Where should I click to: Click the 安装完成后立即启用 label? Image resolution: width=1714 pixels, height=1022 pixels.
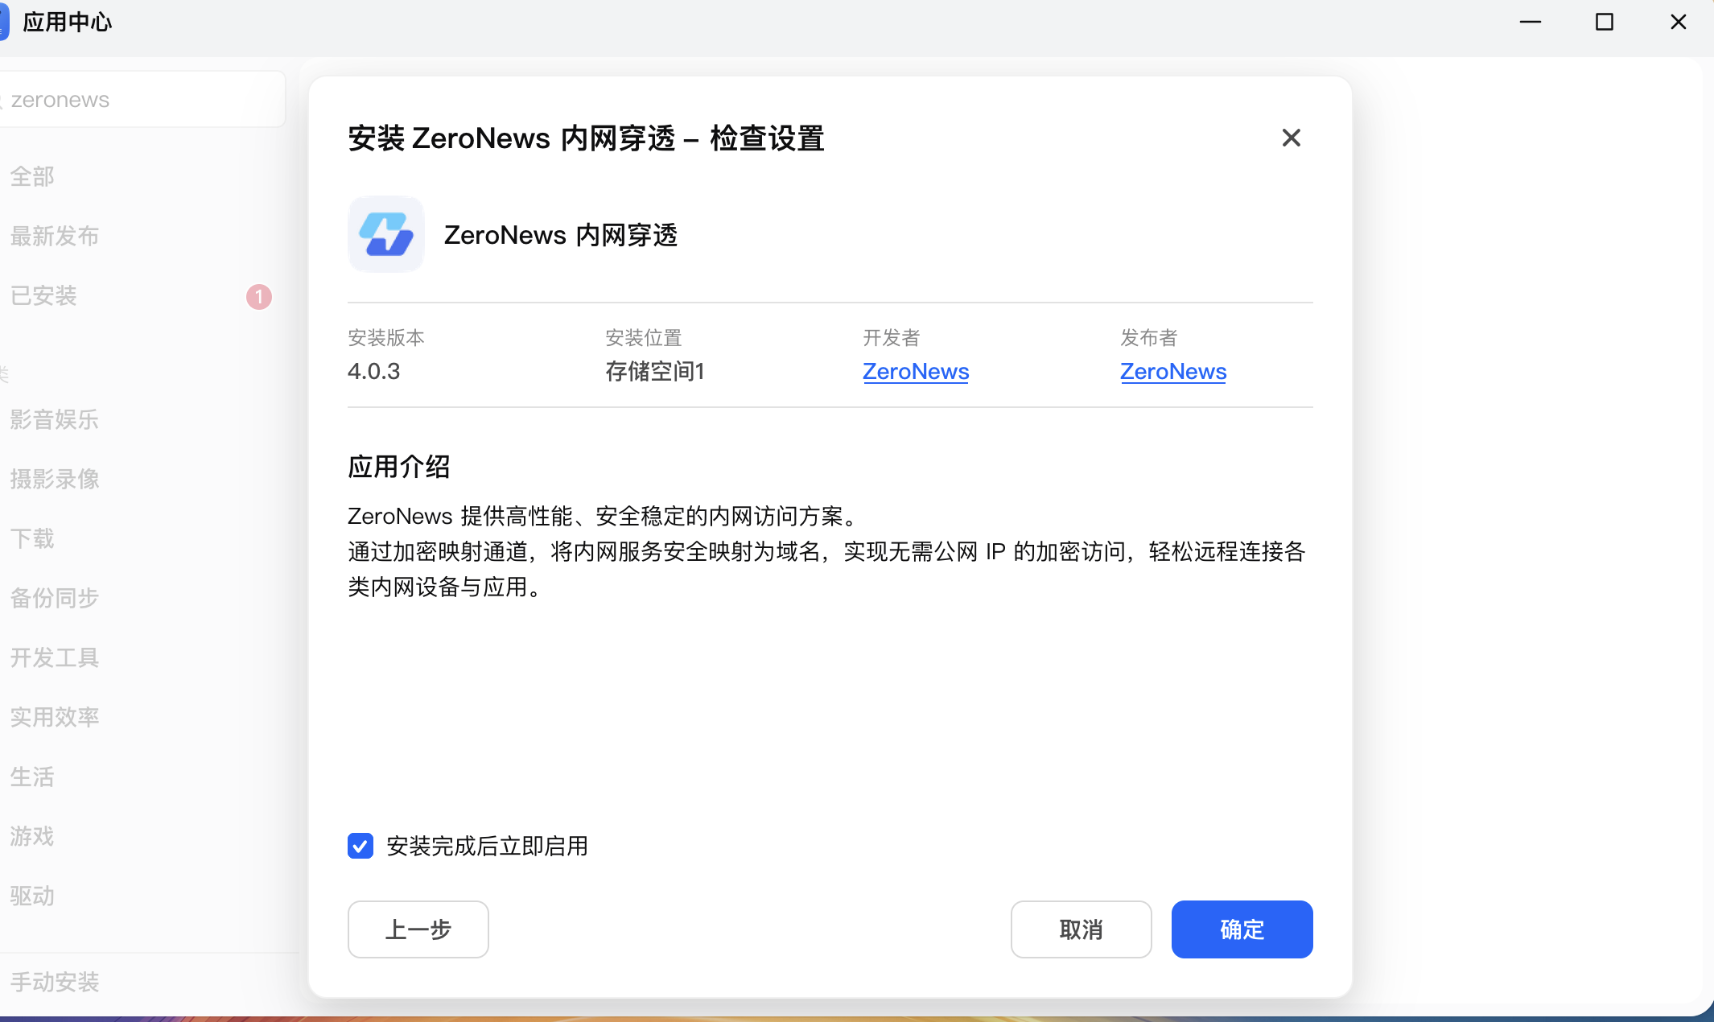[x=488, y=846]
